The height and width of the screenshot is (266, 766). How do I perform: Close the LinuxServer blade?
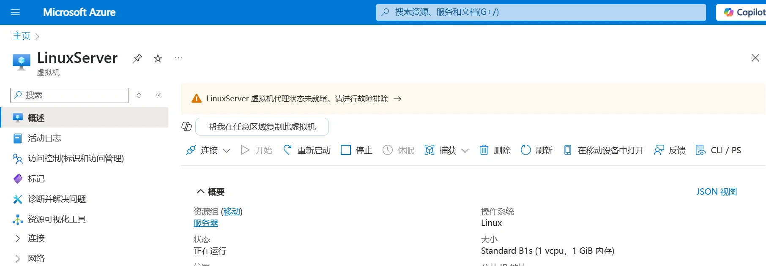[755, 58]
